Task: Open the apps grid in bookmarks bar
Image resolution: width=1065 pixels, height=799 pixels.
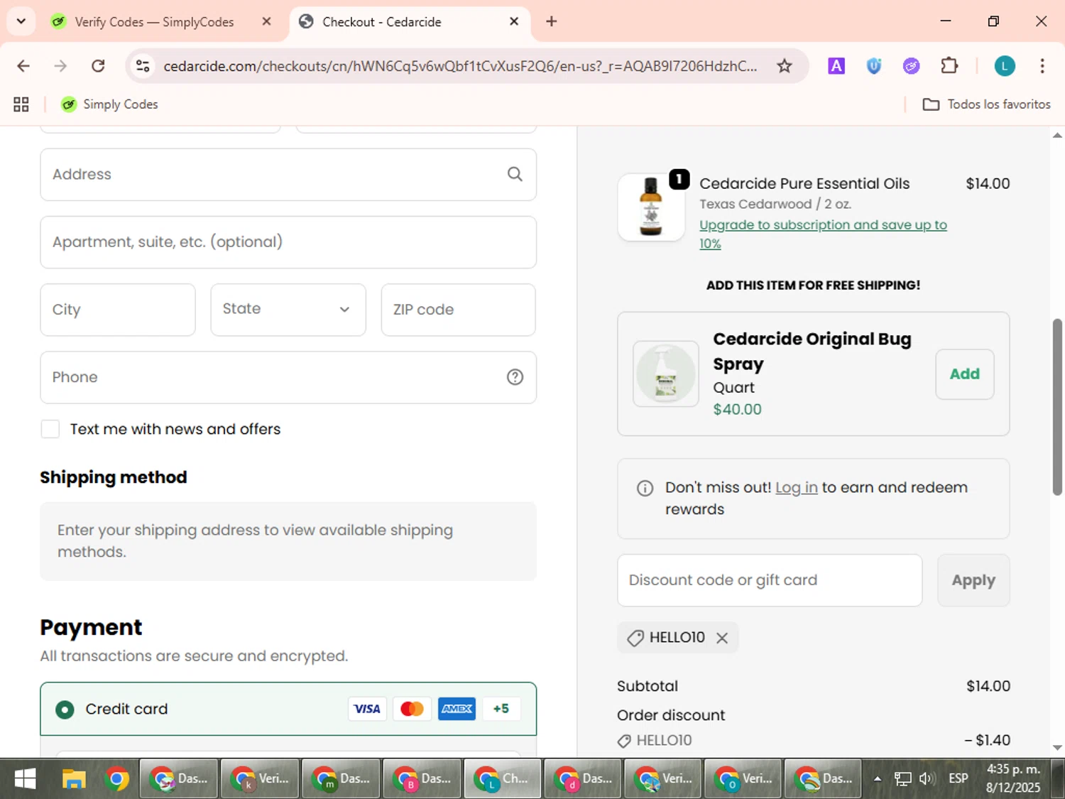Action: pyautogui.click(x=21, y=104)
